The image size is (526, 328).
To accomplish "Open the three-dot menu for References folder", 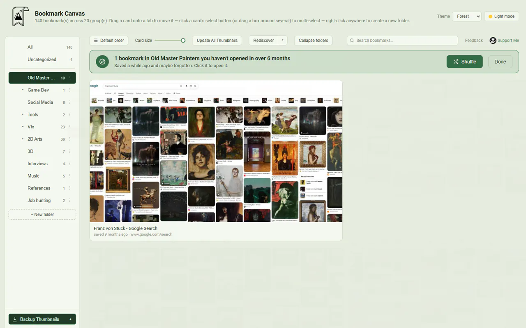I will pyautogui.click(x=69, y=189).
